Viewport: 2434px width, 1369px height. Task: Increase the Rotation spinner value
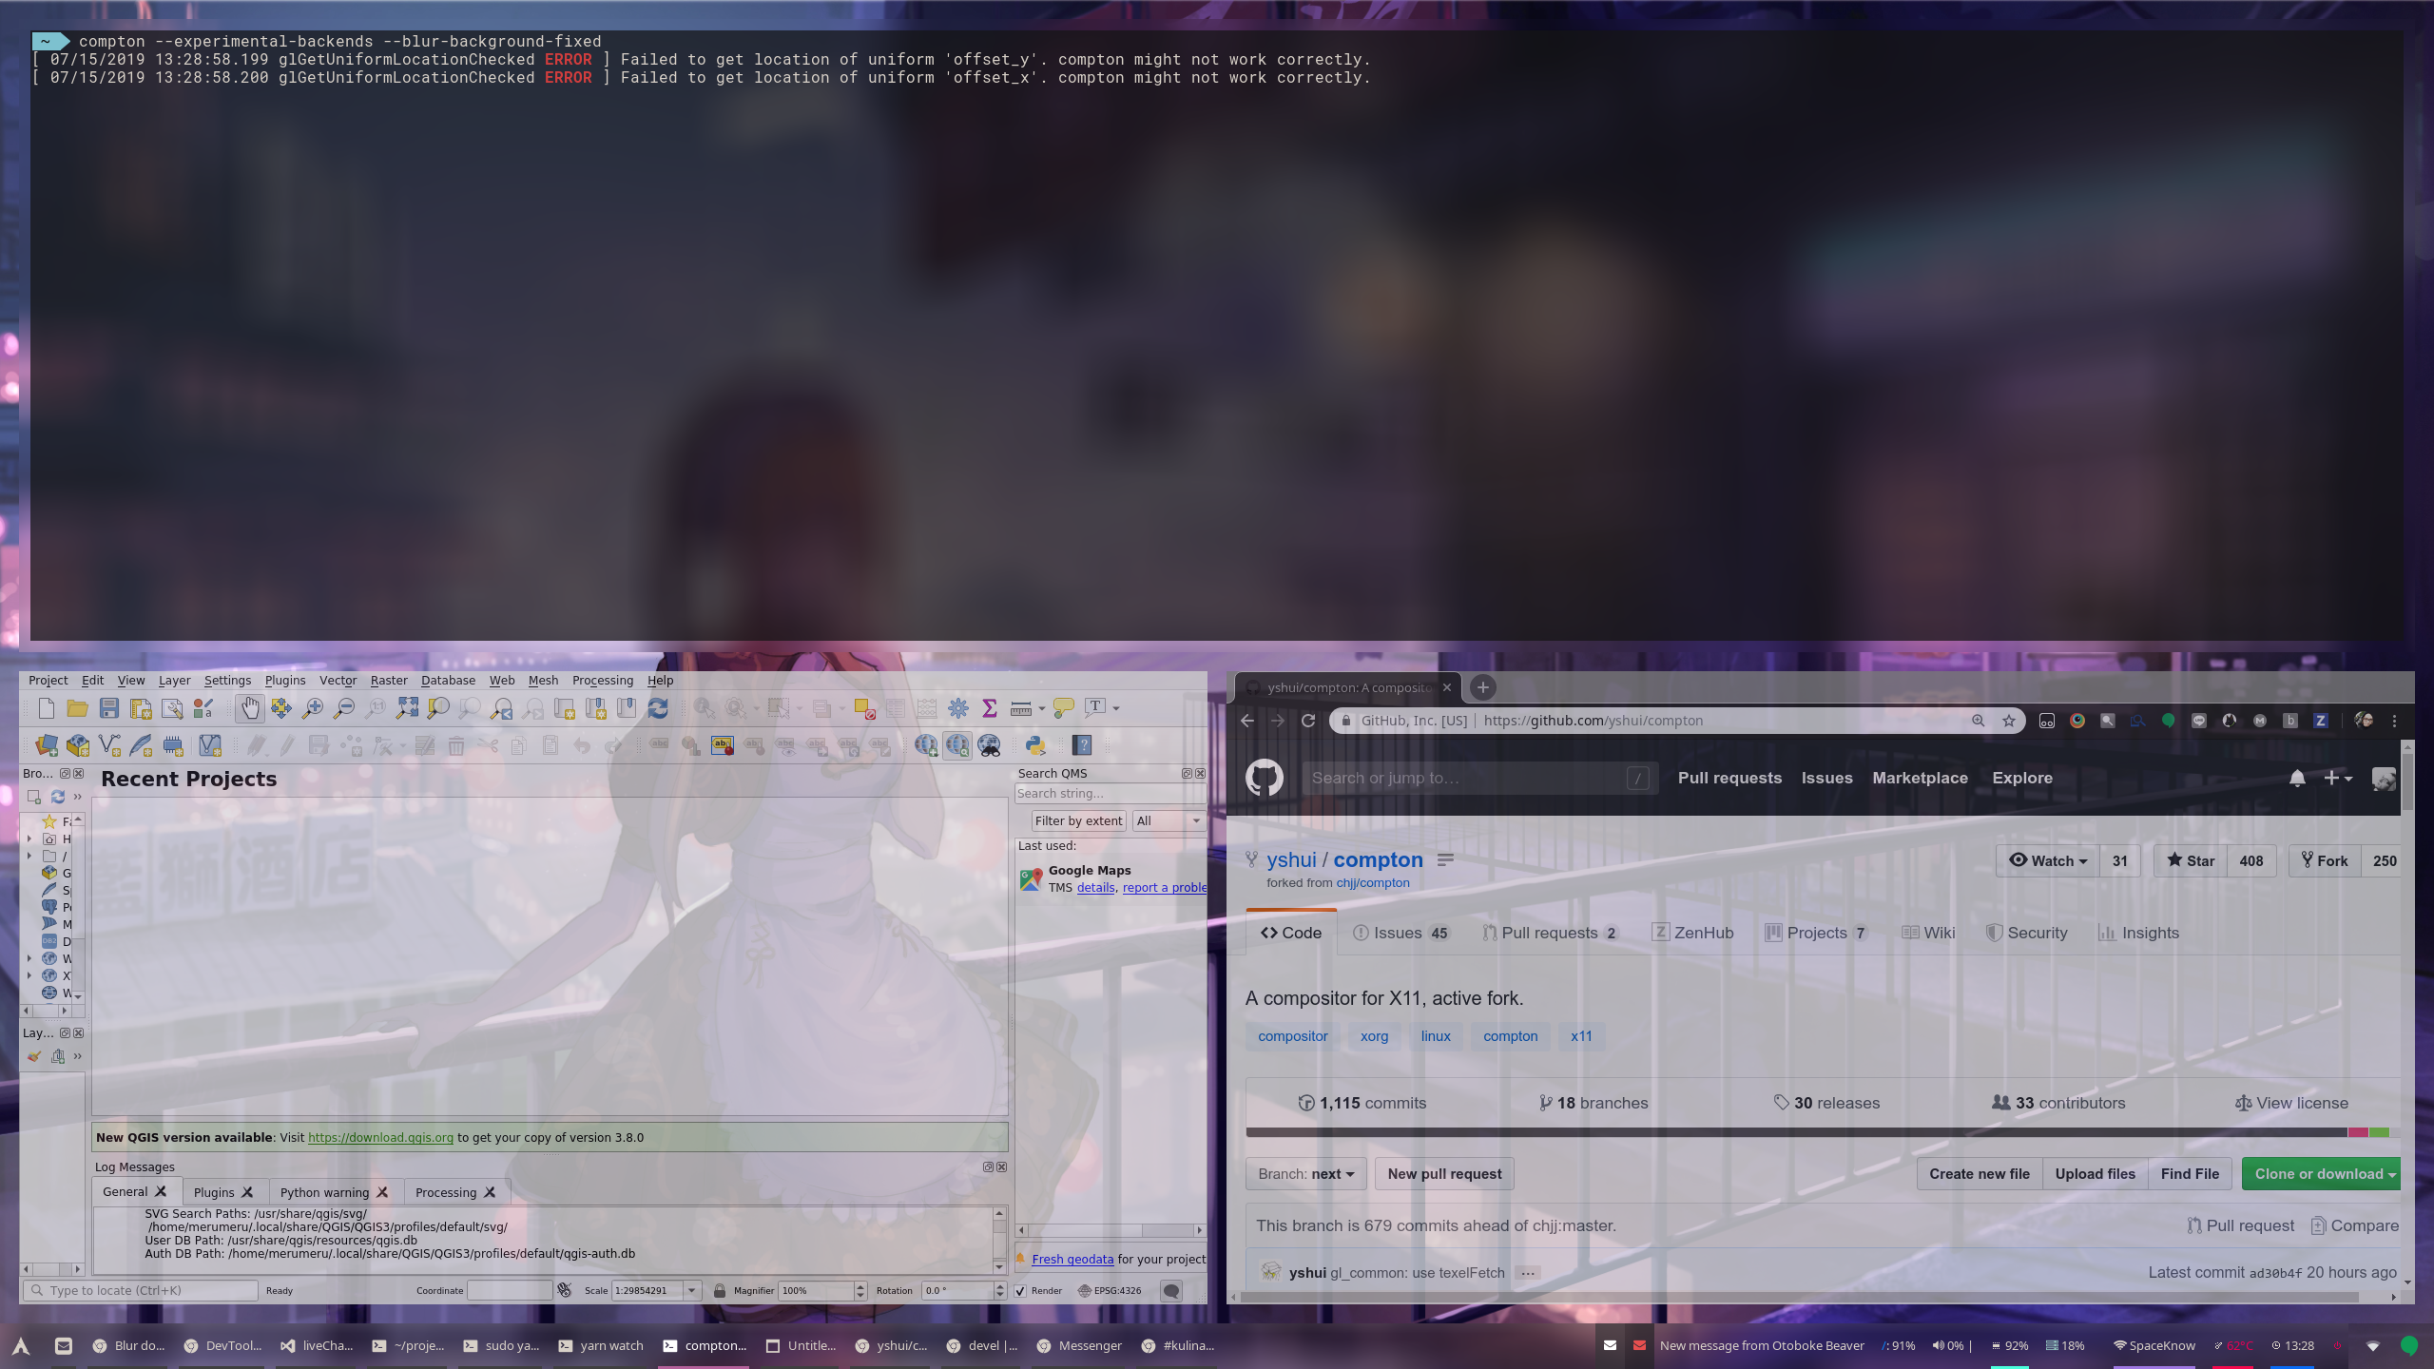pos(999,1285)
